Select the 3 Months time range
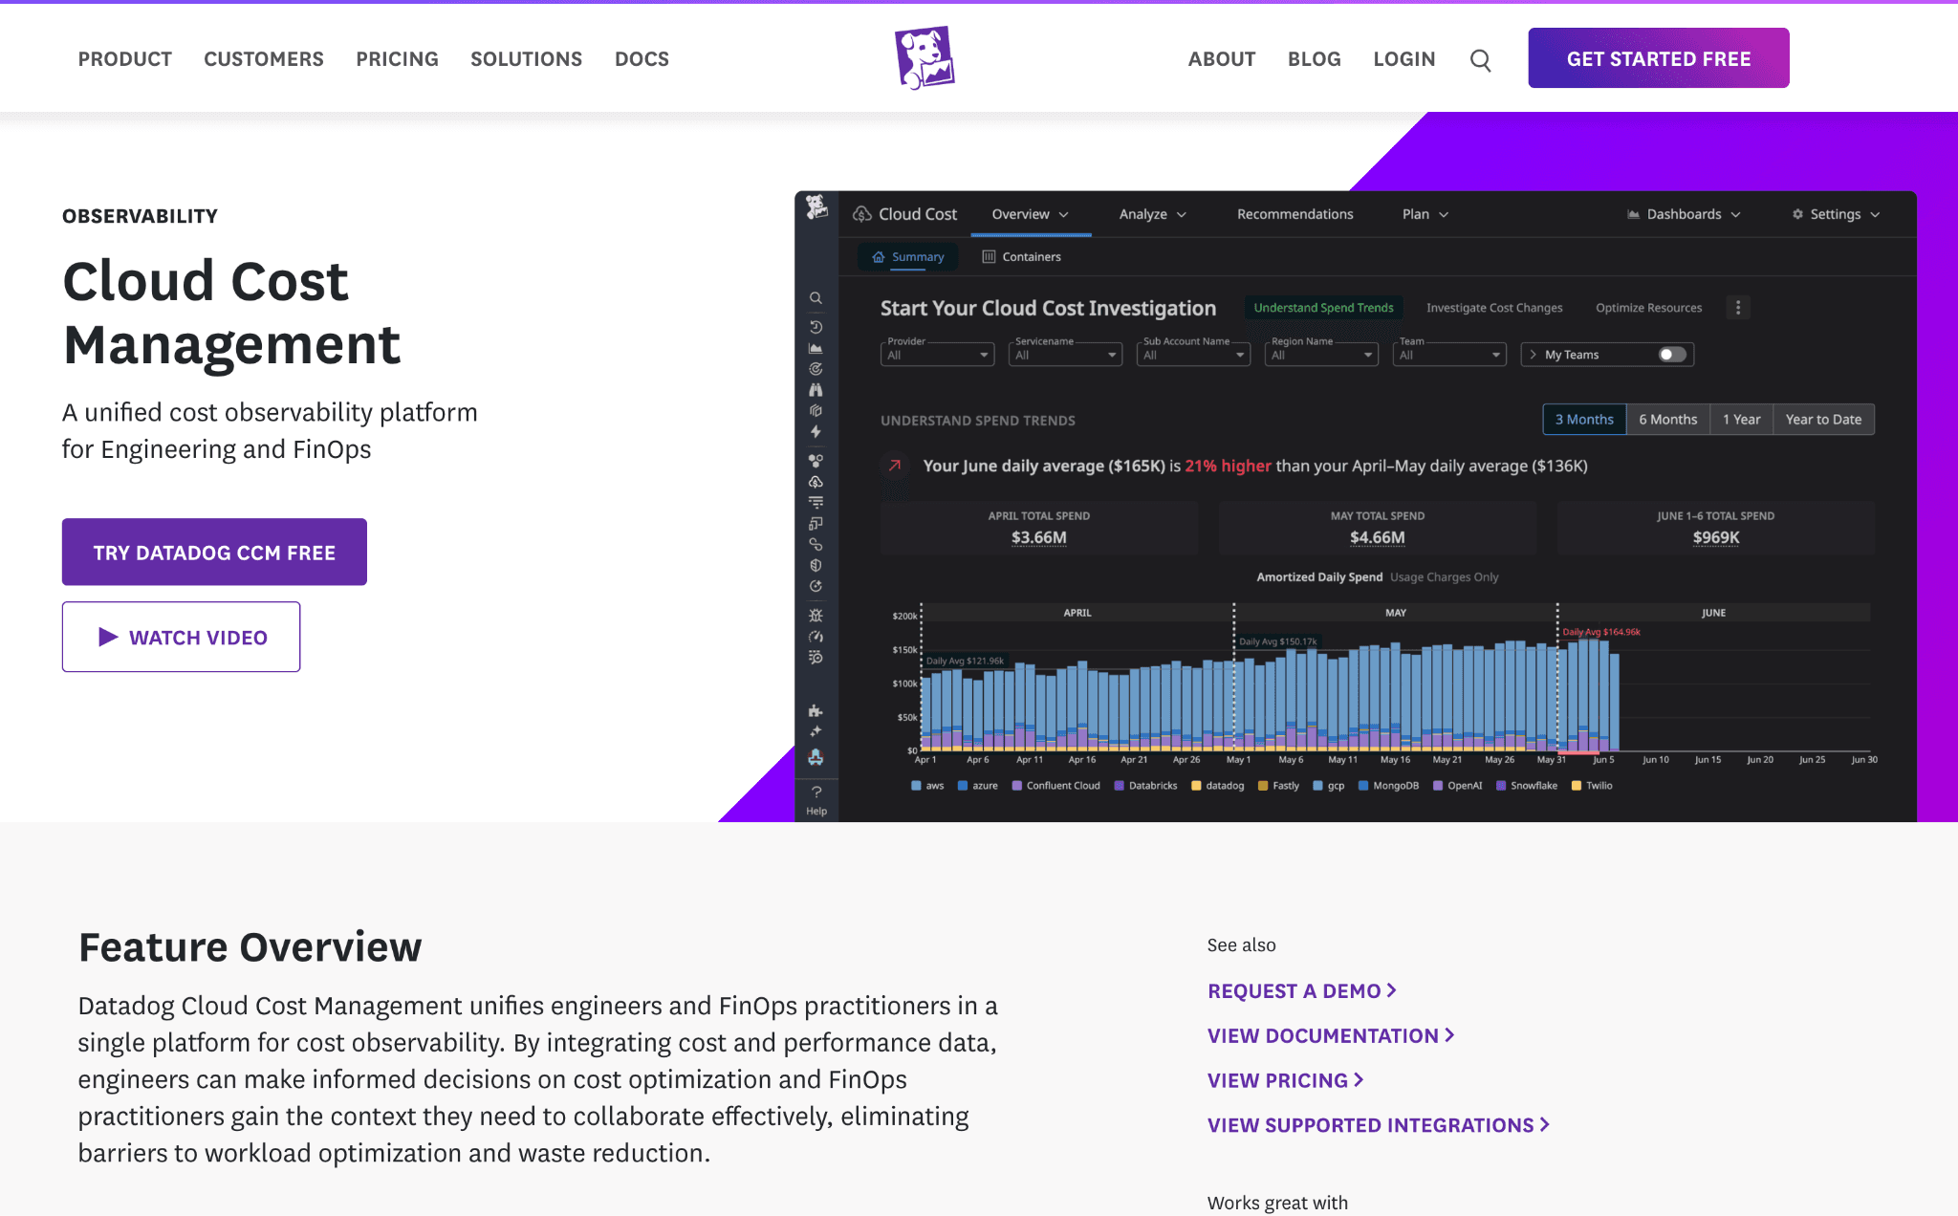The height and width of the screenshot is (1216, 1958). point(1584,420)
